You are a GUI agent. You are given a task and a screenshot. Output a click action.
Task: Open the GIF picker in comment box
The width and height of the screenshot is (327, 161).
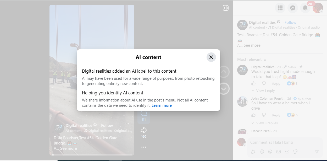click(x=287, y=152)
